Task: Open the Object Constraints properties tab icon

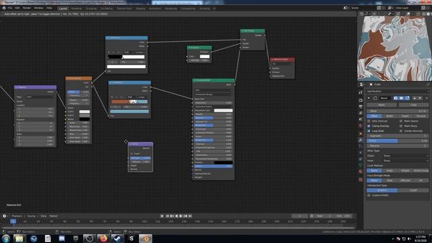Action: [360, 159]
